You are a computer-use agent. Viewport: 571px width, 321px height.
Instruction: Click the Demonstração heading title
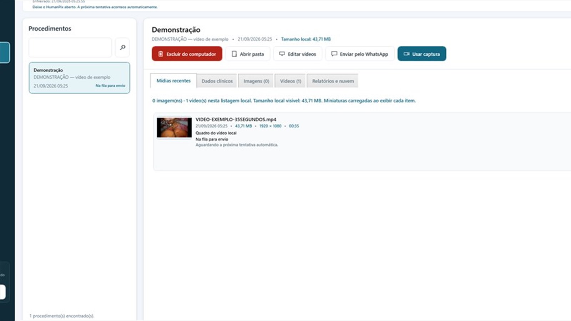pos(176,30)
